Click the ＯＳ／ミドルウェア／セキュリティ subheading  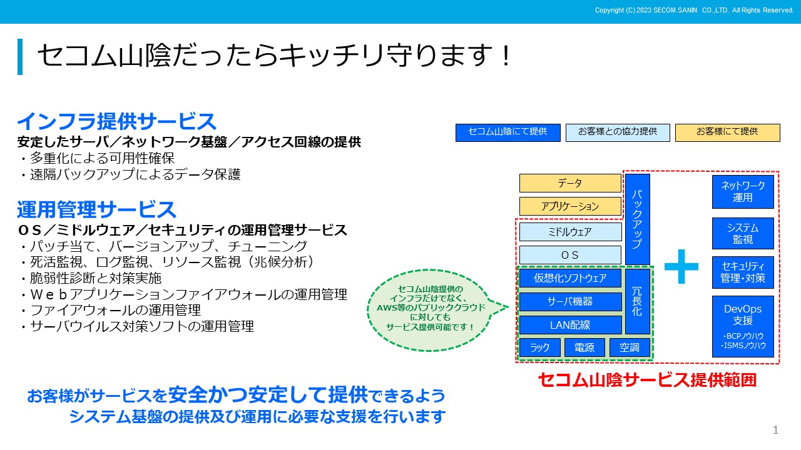tap(182, 230)
